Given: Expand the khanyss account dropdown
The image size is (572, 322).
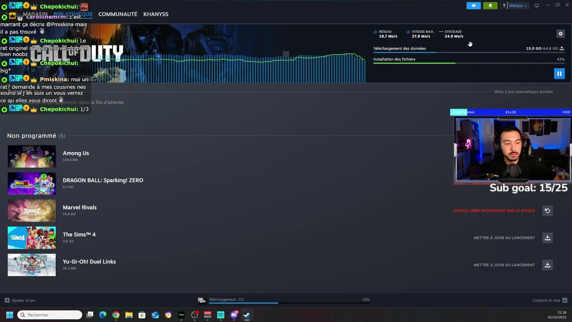Looking at the screenshot, I should tap(518, 6).
